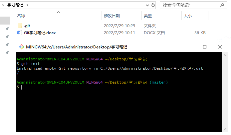Viewport: 231px width, 135px height.
Task: Select the .git folder name
Action: 27,26
